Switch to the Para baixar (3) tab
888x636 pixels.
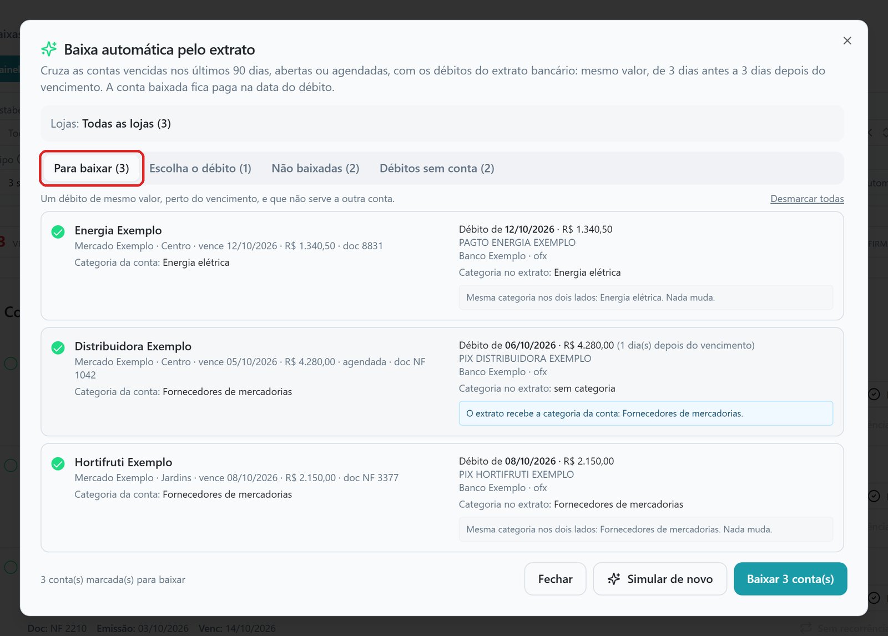click(92, 168)
